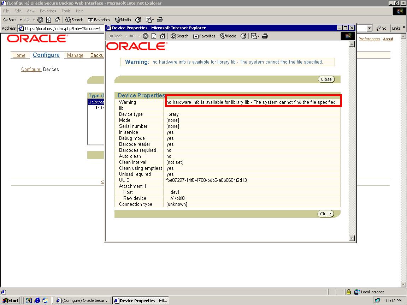Open Forward history dropdown in main window
The image size is (407, 305).
click(x=34, y=20)
